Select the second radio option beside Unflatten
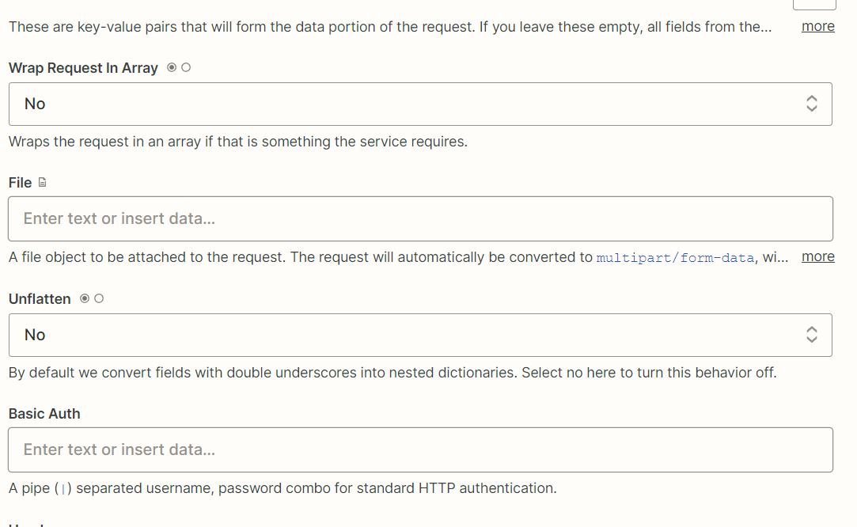 99,299
